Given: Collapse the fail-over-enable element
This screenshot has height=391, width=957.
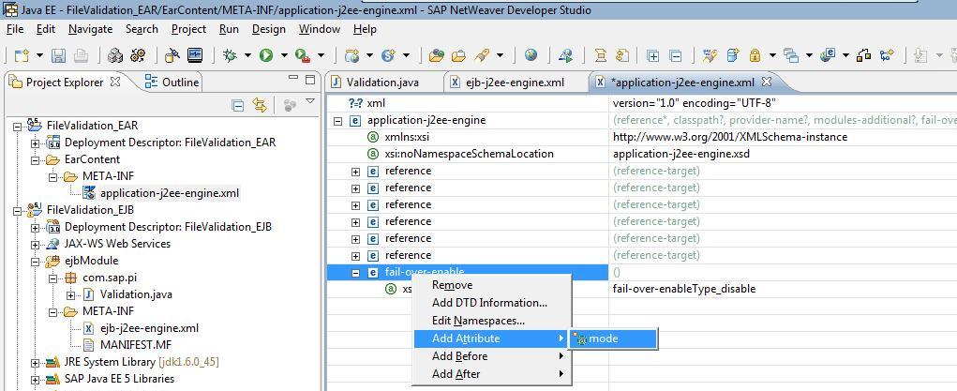Looking at the screenshot, I should tap(355, 273).
